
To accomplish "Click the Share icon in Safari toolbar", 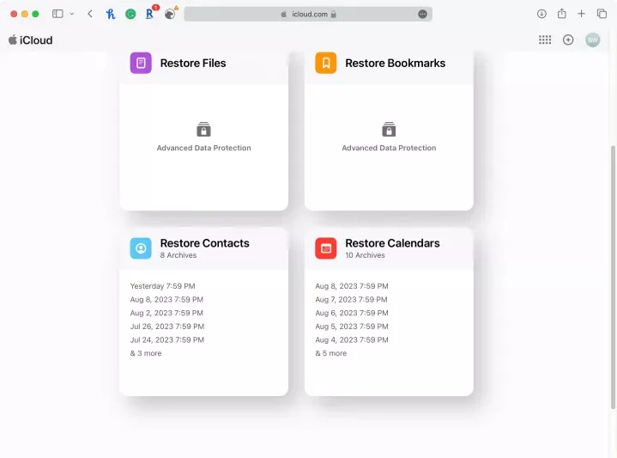I will (562, 14).
